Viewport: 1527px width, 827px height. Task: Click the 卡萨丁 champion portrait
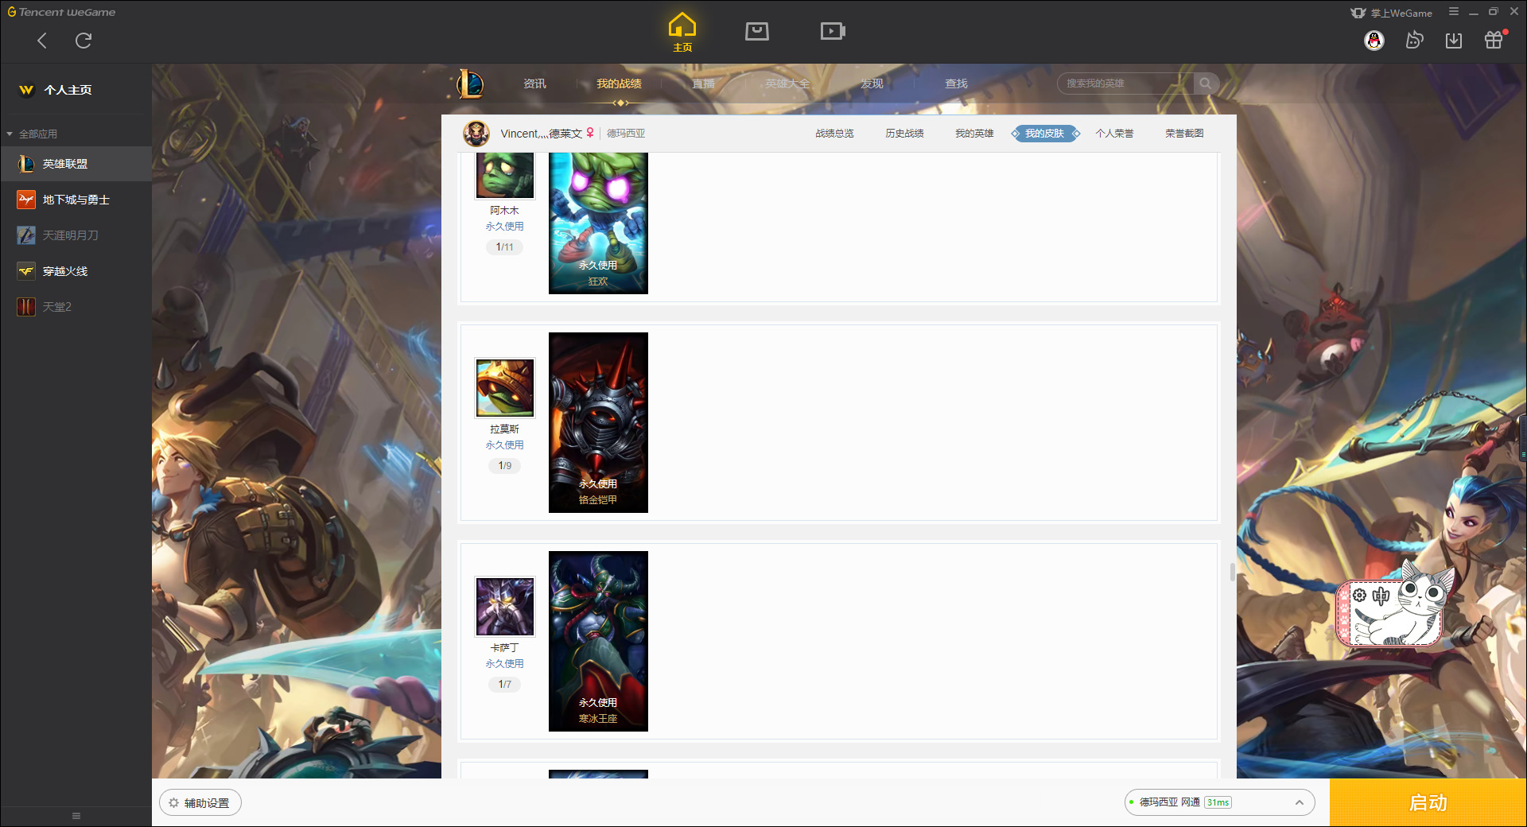pos(505,607)
